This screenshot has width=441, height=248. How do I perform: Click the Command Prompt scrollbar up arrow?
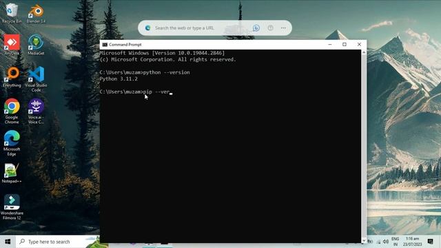364,52
